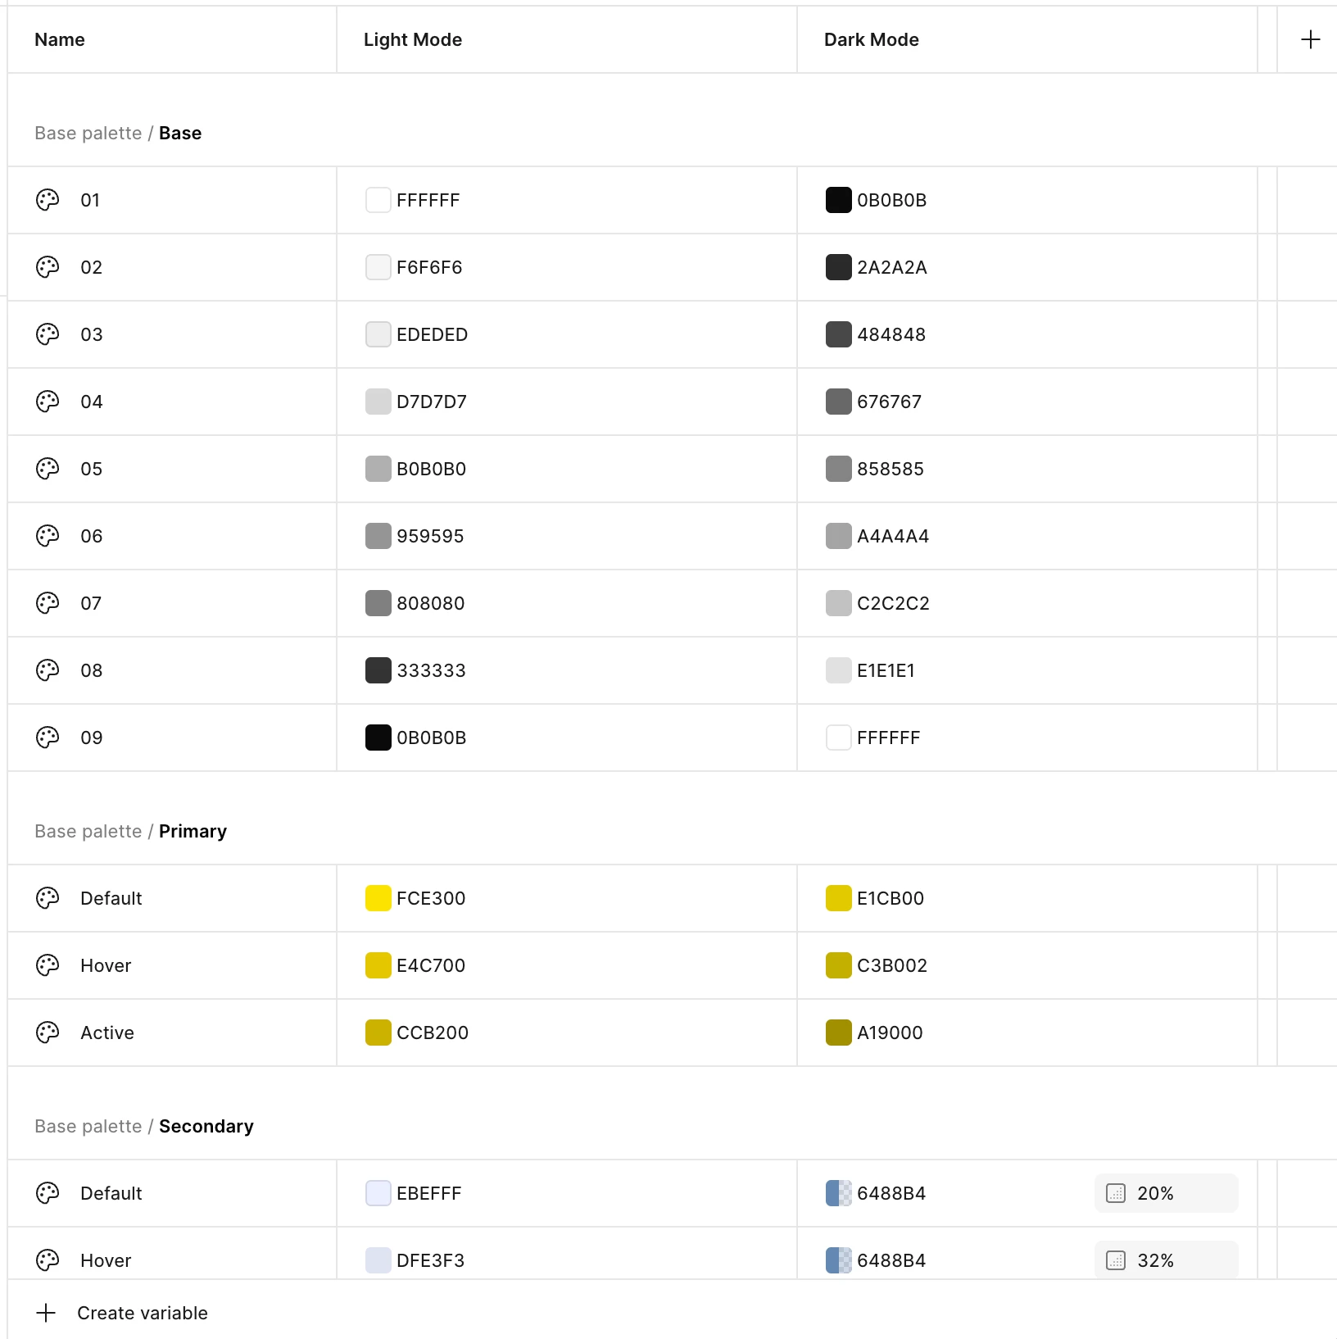
Task: Open the A19000 color swatch
Action: (838, 1033)
